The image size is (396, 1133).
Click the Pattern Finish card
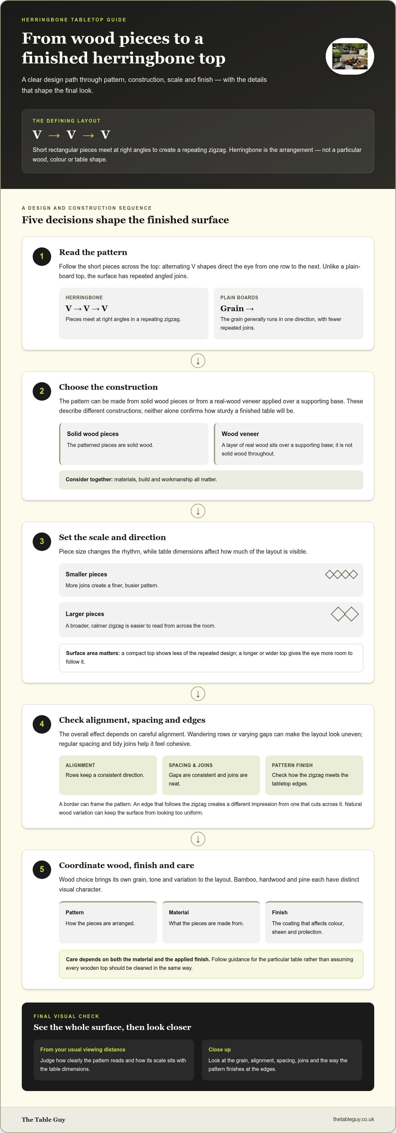pos(314,775)
